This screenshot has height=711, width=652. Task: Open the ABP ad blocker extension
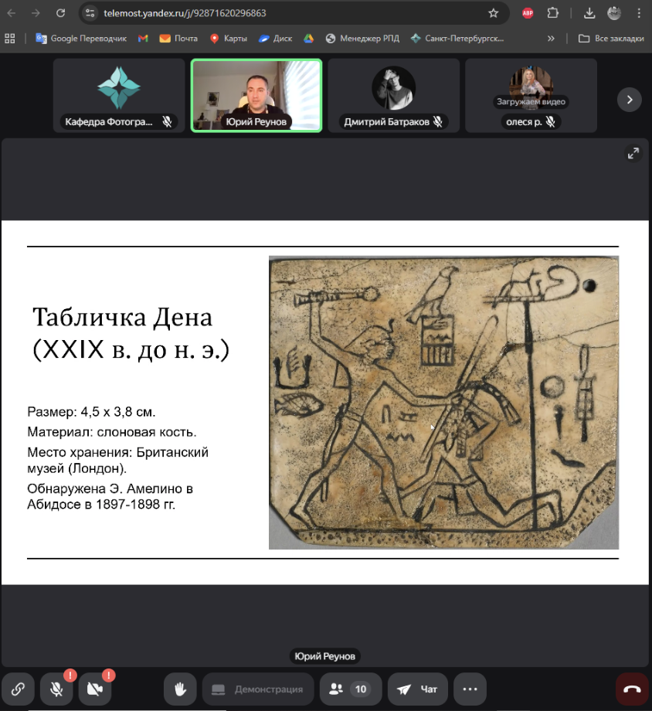(528, 13)
